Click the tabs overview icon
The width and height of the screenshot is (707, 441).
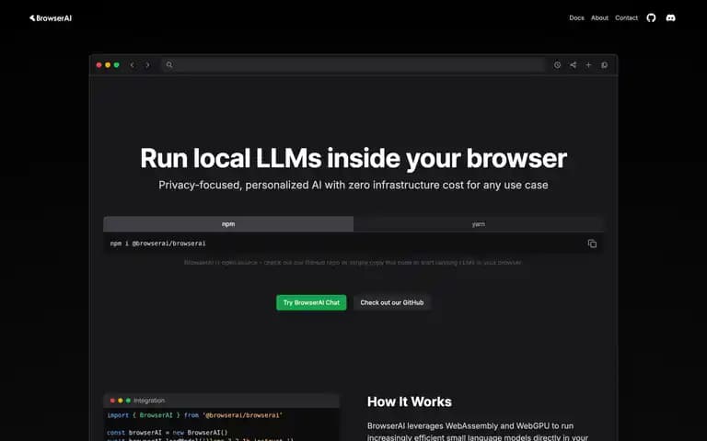tap(604, 65)
